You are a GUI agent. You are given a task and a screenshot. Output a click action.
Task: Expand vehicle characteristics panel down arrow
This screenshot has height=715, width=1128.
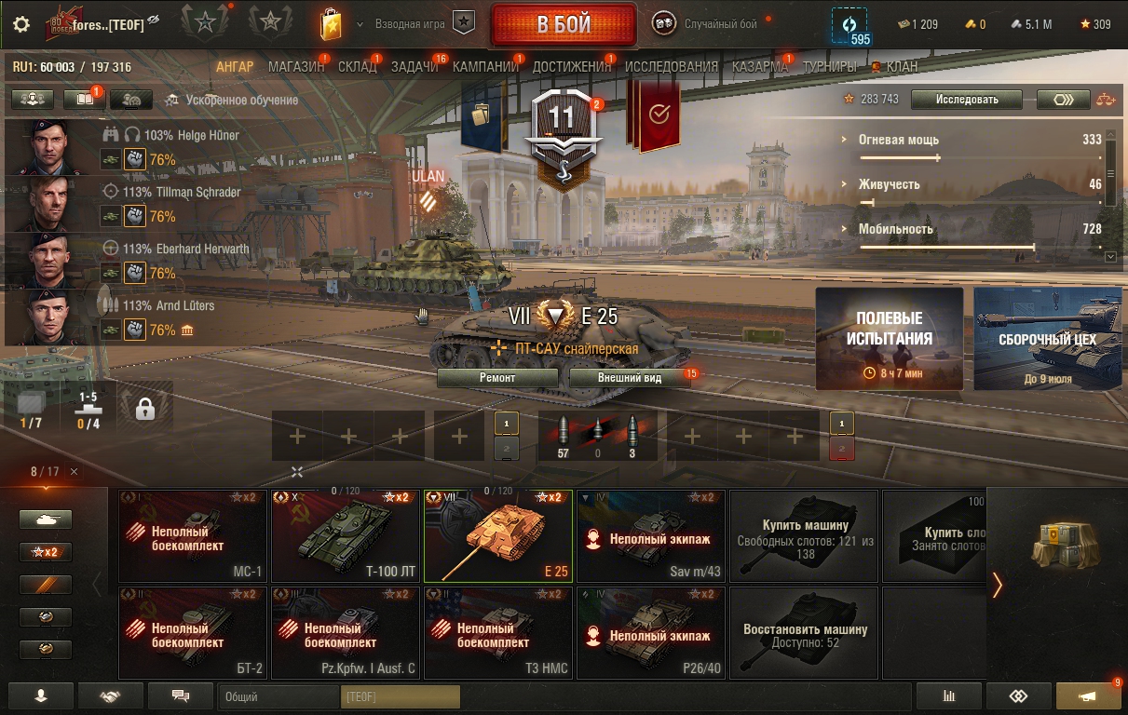coord(1110,256)
